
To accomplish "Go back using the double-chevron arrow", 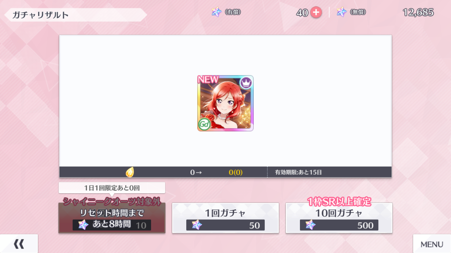I will (19, 244).
